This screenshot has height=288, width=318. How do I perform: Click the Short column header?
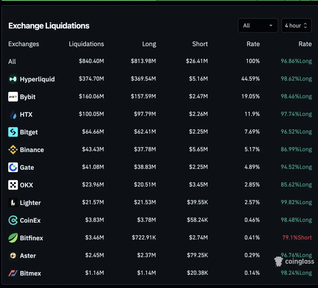click(200, 44)
